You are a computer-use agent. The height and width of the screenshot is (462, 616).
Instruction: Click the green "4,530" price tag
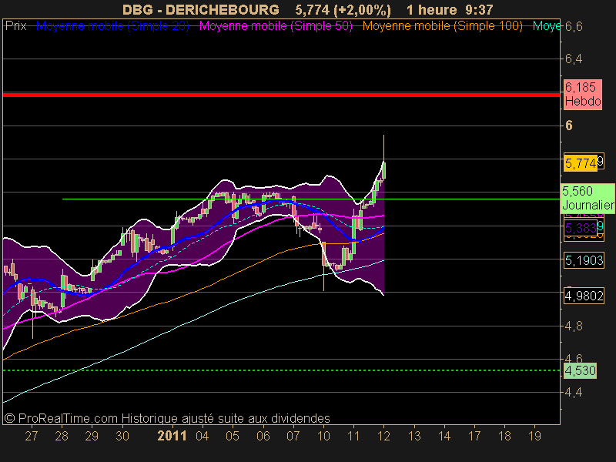coord(581,370)
